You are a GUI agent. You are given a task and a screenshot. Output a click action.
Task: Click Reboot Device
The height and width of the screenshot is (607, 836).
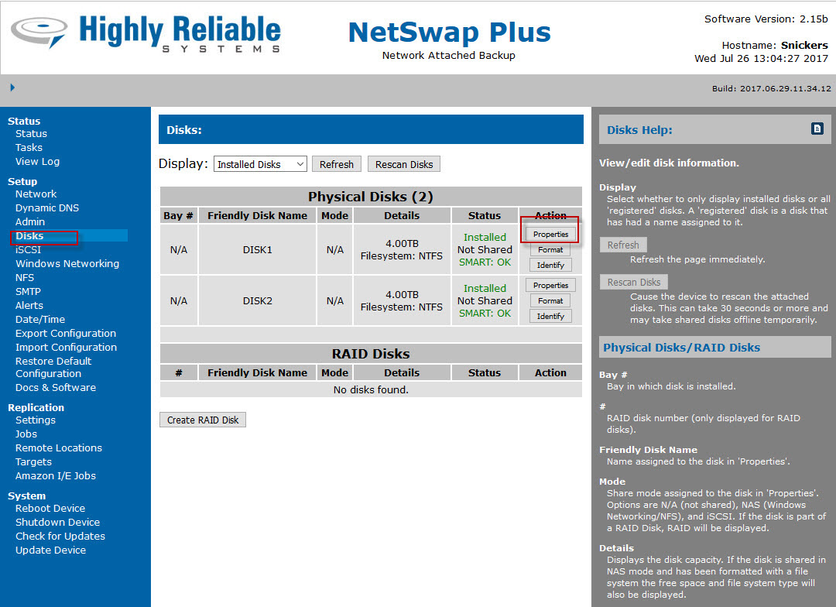50,509
